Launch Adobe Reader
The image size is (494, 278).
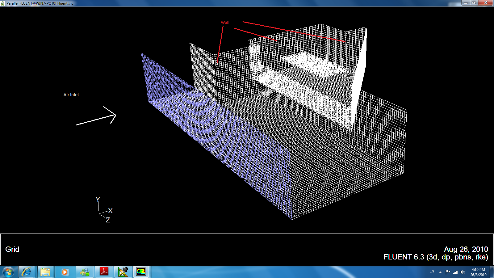tap(104, 272)
